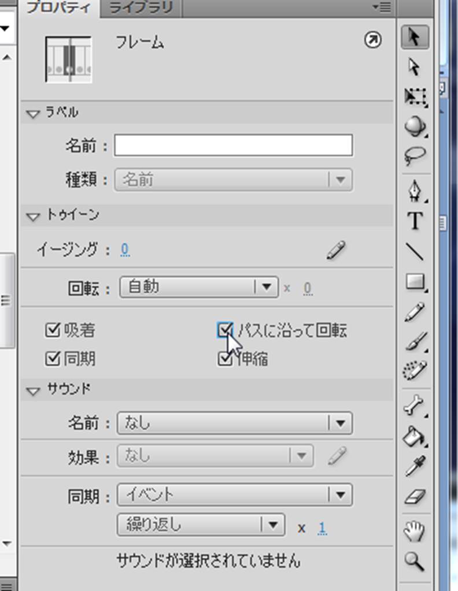Select the 3D Rotation tool
Screen dimensions: 458x591
(x=415, y=126)
